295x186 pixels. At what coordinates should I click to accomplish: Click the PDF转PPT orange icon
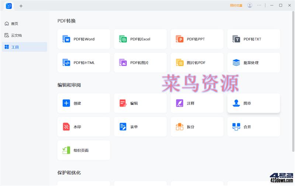180,39
